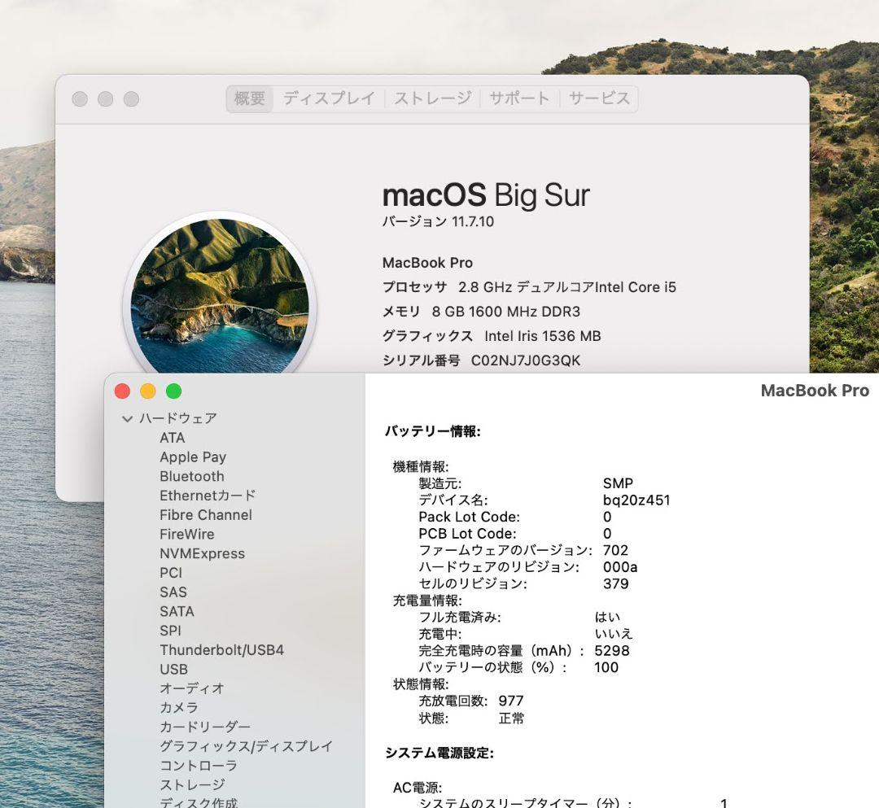Open the サービス tab
Screen dimensions: 879x808
pyautogui.click(x=600, y=98)
